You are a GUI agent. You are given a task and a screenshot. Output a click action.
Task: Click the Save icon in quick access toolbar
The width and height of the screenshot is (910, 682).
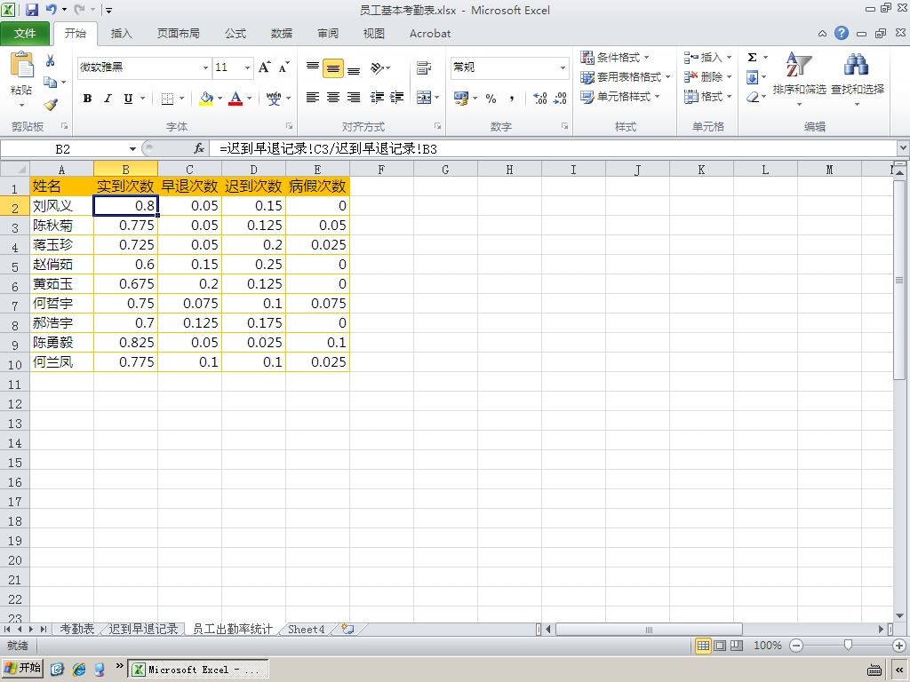(31, 10)
